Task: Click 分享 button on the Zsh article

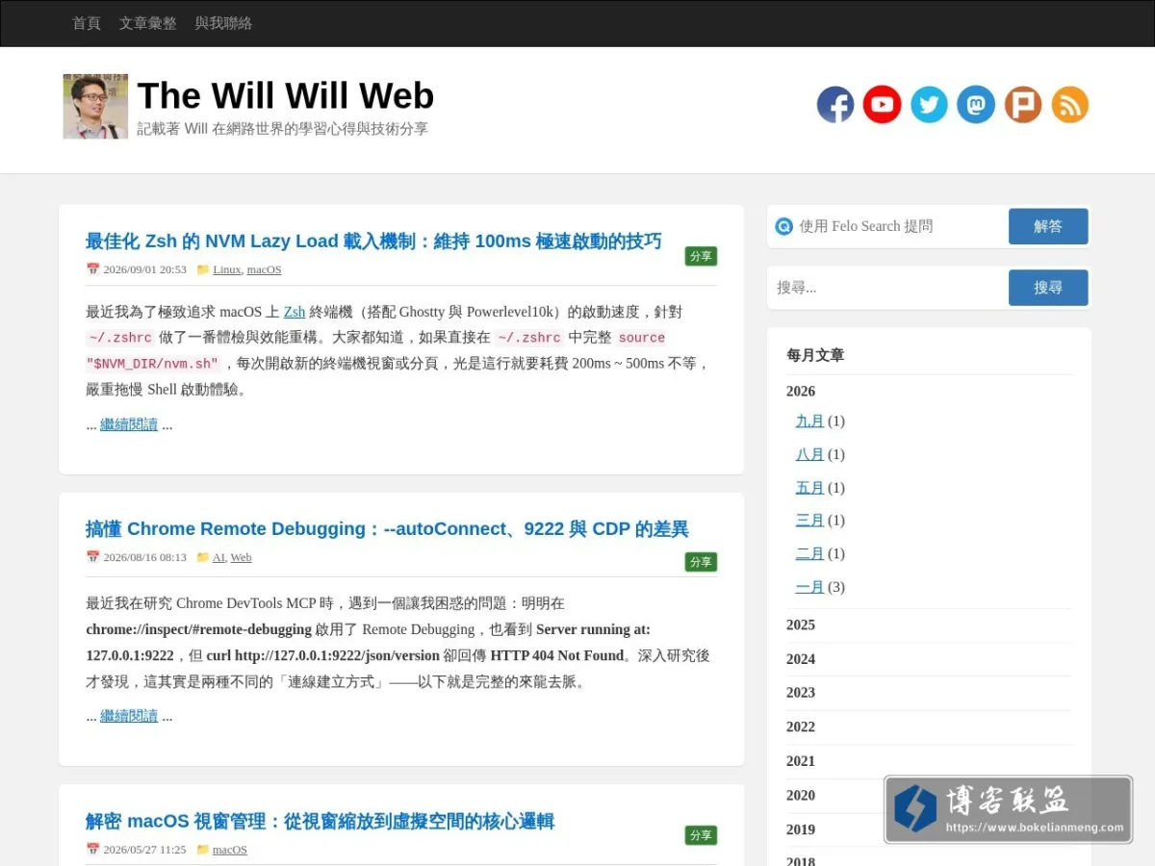Action: pos(701,257)
